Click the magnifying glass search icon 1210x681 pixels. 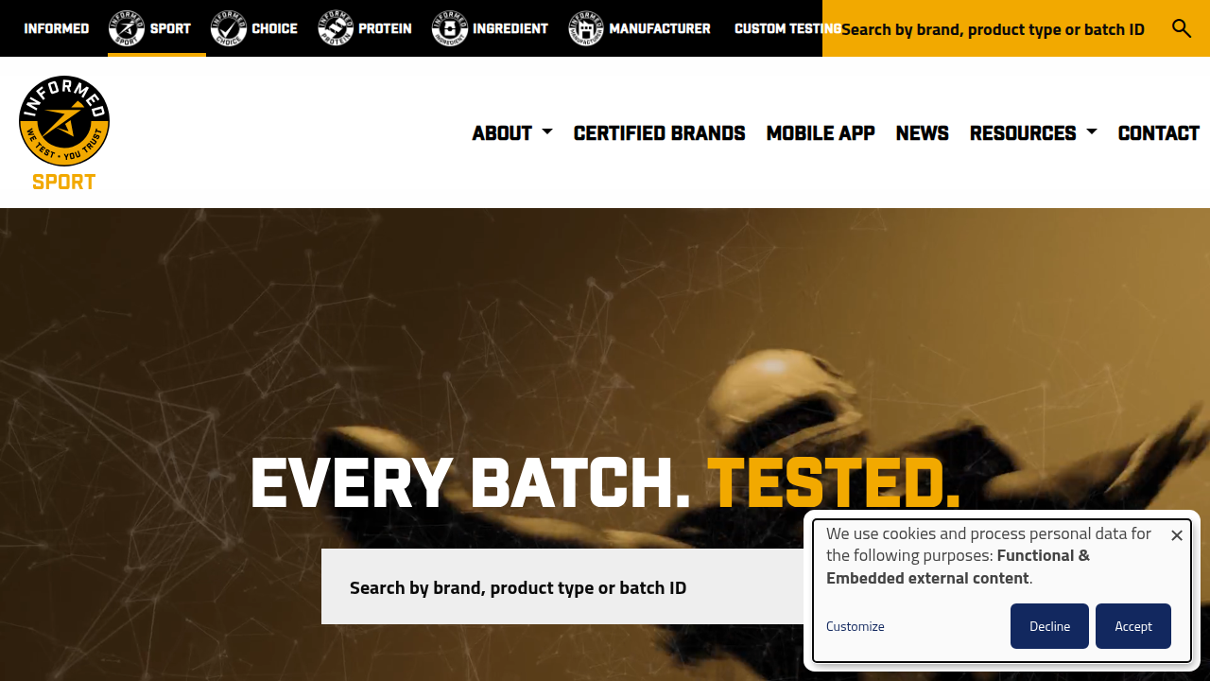(x=1182, y=28)
